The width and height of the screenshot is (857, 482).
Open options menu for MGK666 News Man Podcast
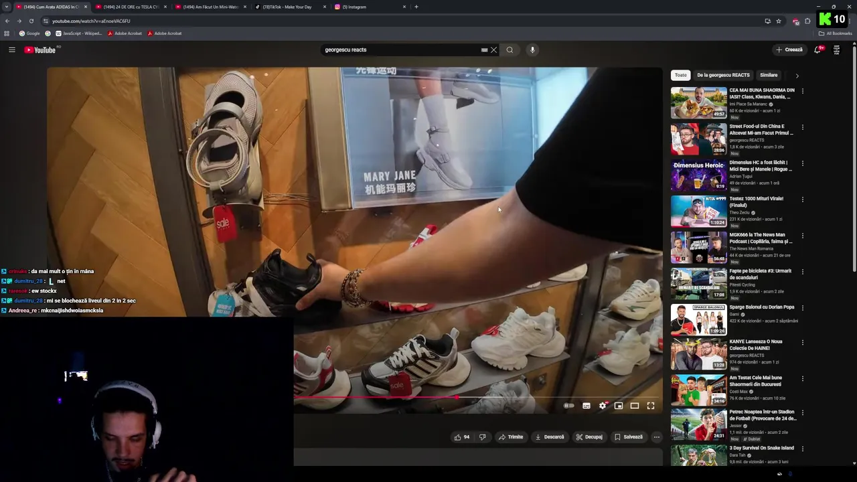click(x=802, y=236)
